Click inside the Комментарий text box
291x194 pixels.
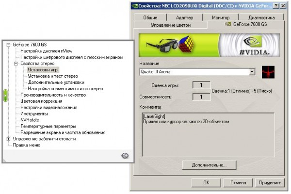208,135
